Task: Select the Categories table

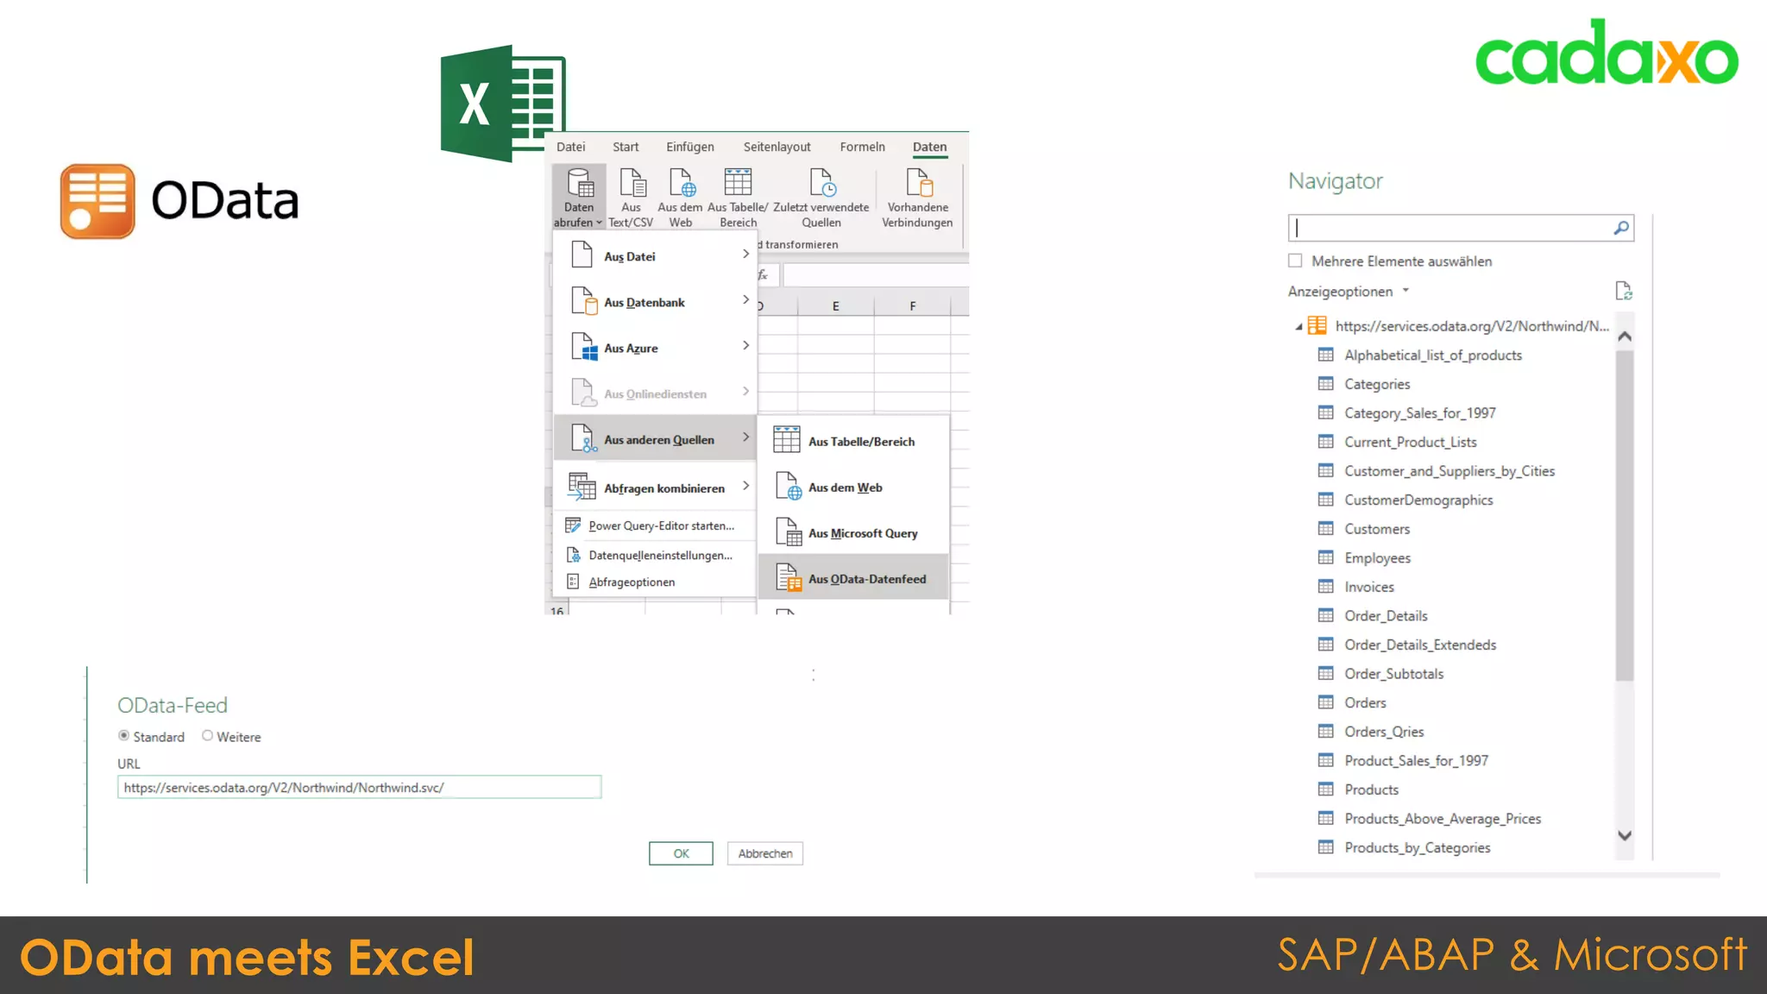Action: pos(1376,384)
